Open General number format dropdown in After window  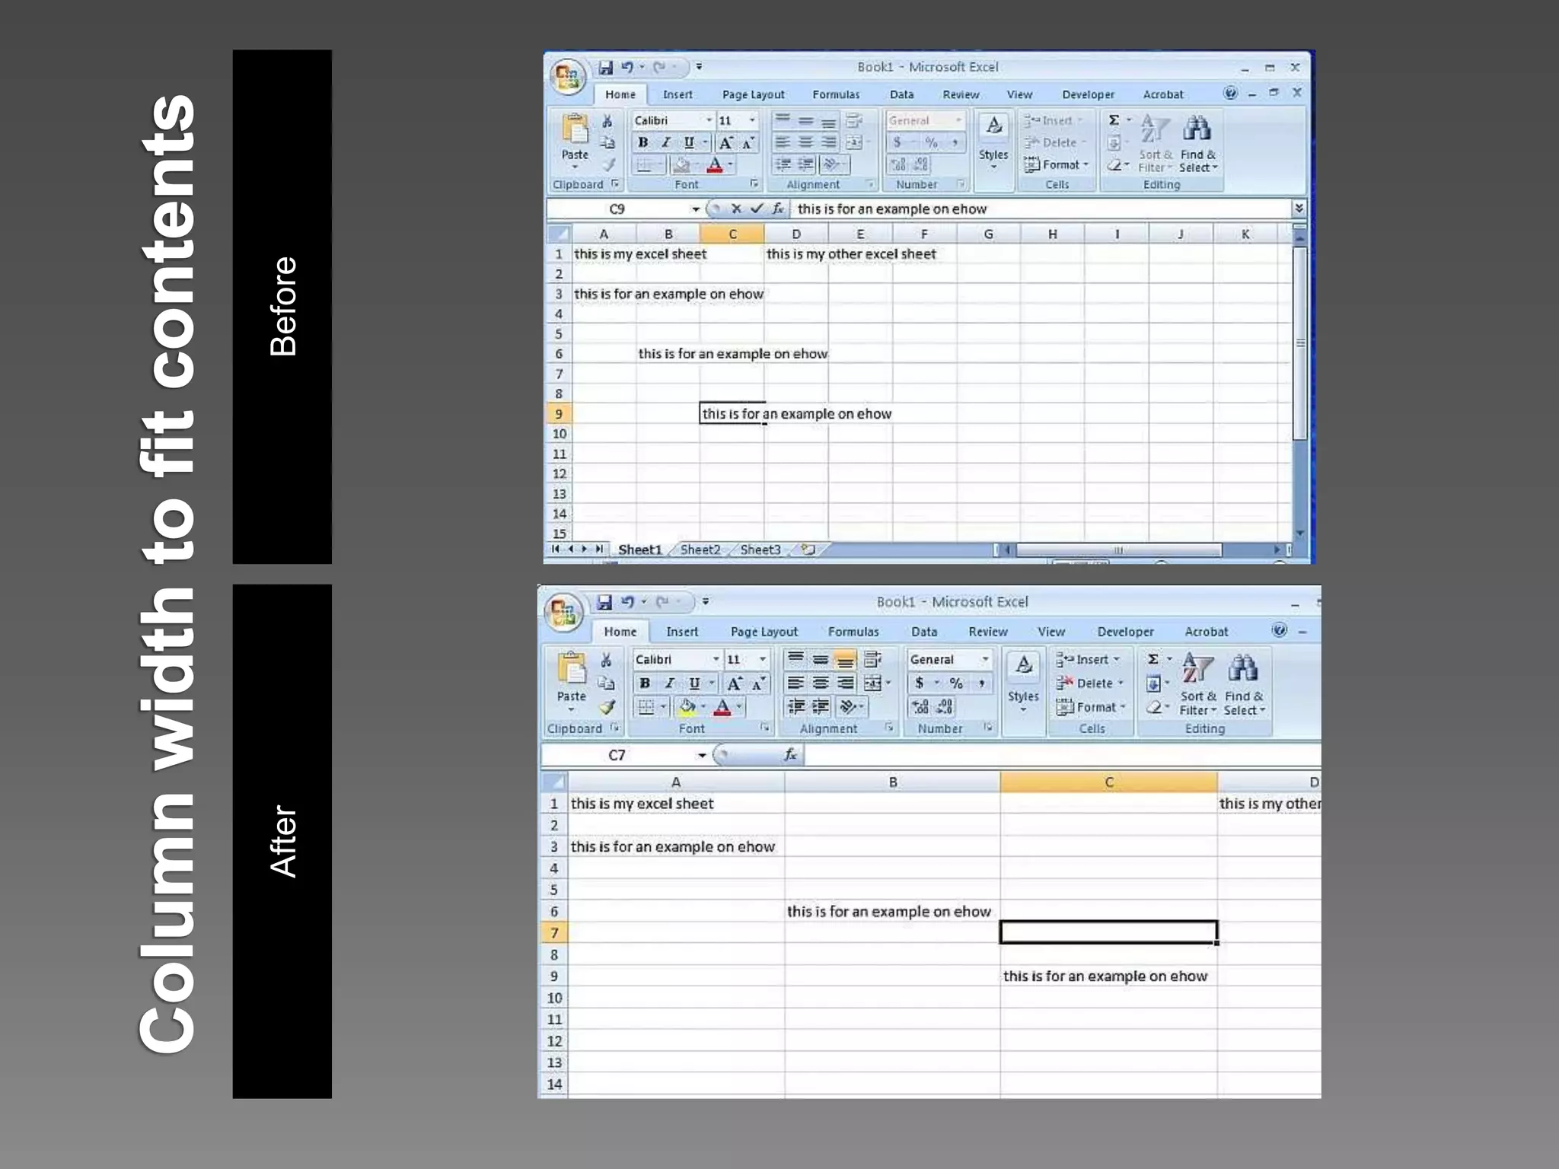pos(985,659)
